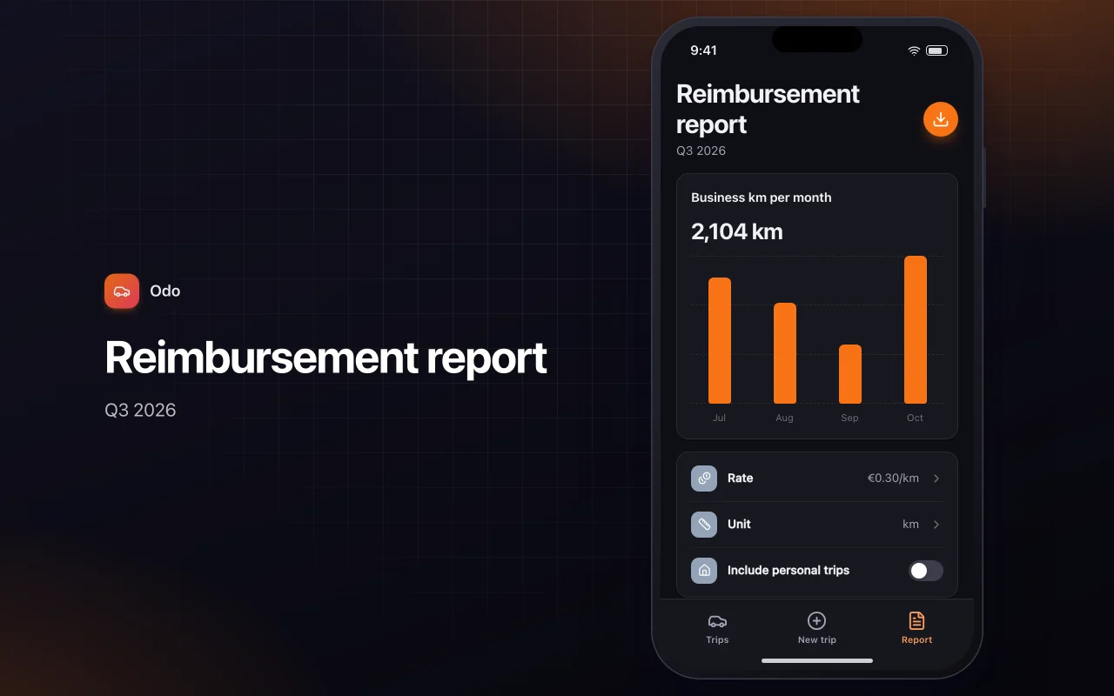The image size is (1114, 696).
Task: Click the large Reimbursement report headline on left
Action: click(x=326, y=358)
